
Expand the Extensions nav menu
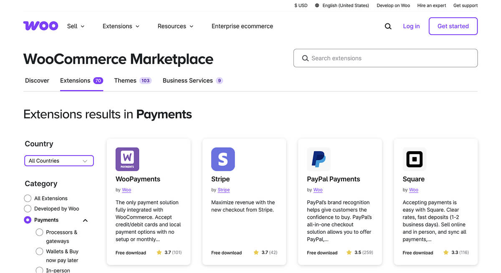pos(121,26)
